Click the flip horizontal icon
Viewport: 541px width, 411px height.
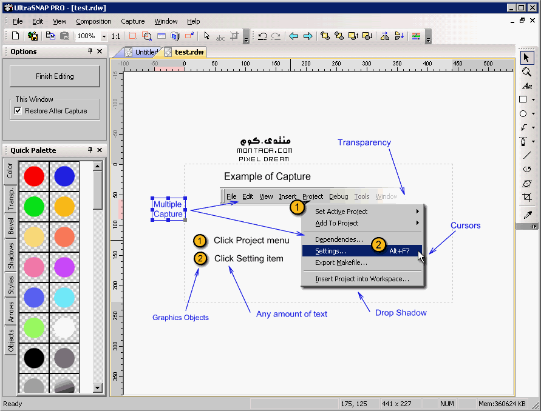coord(385,36)
